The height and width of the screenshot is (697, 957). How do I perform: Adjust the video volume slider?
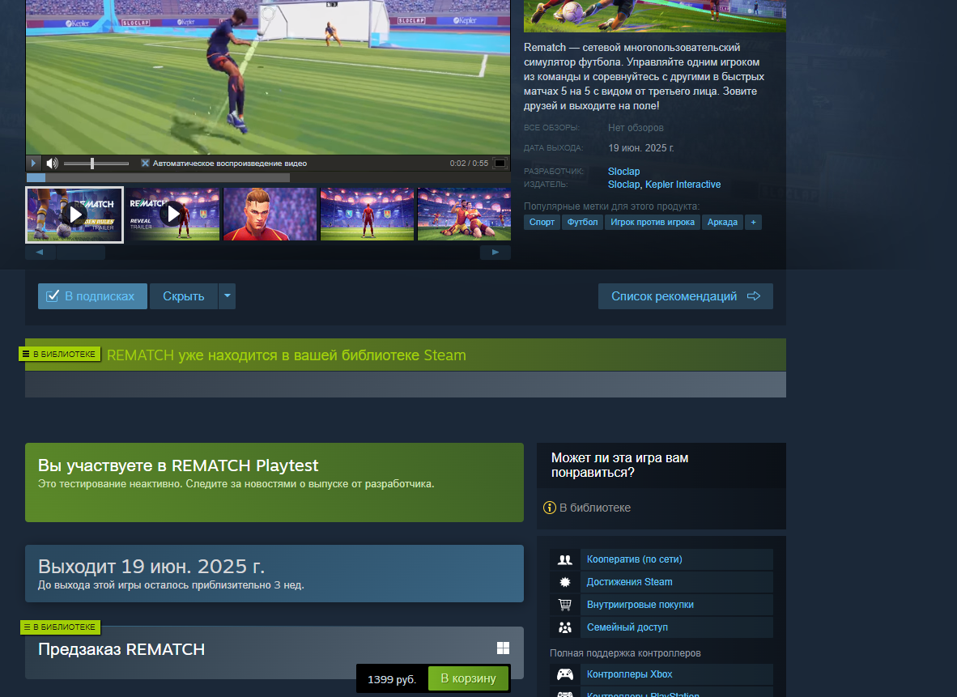(x=96, y=163)
